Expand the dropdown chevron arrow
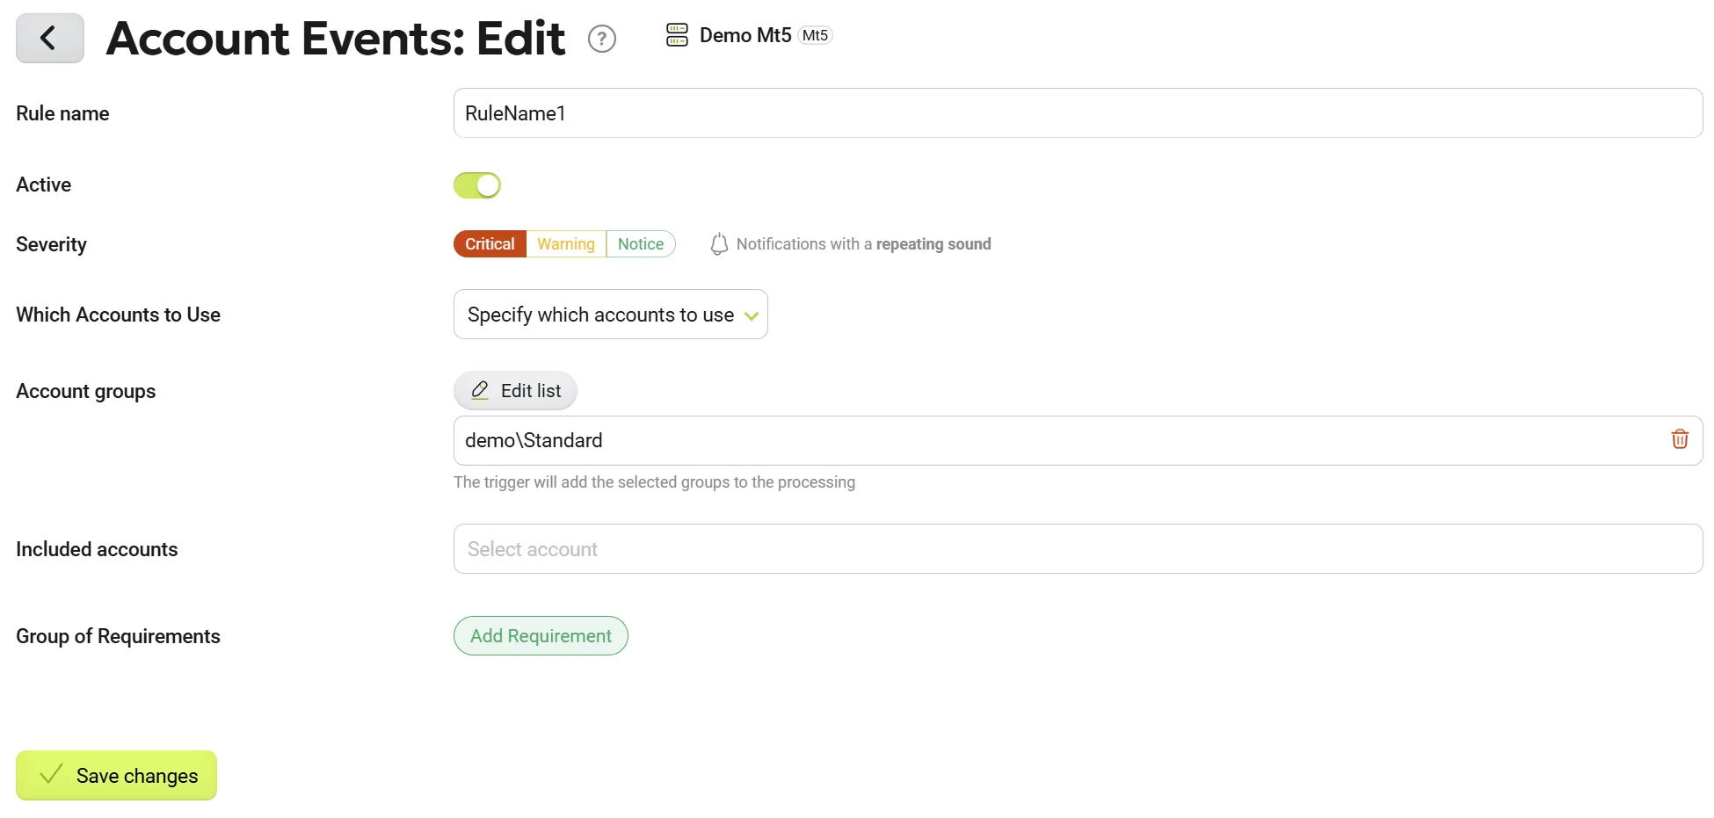The width and height of the screenshot is (1714, 818). point(752,316)
